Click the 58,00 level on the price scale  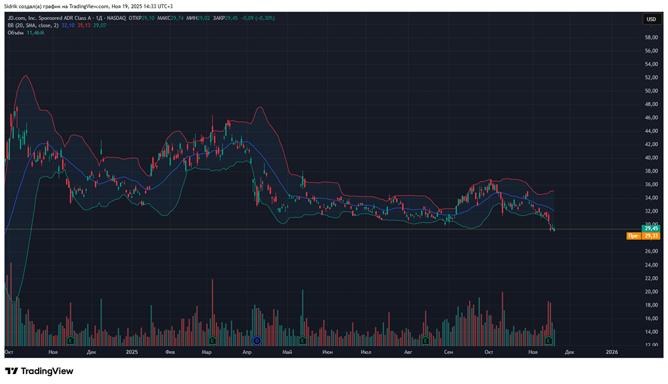click(x=651, y=37)
